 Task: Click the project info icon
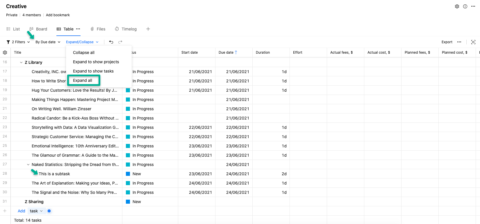pos(465,6)
